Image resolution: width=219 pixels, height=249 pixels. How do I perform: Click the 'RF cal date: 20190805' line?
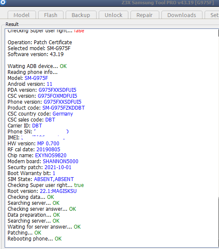(34, 150)
